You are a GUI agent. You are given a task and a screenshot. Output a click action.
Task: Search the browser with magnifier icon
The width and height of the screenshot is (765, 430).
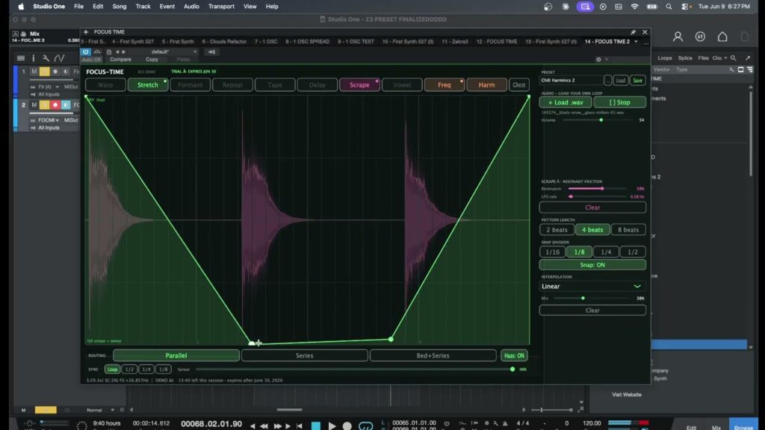[x=734, y=58]
